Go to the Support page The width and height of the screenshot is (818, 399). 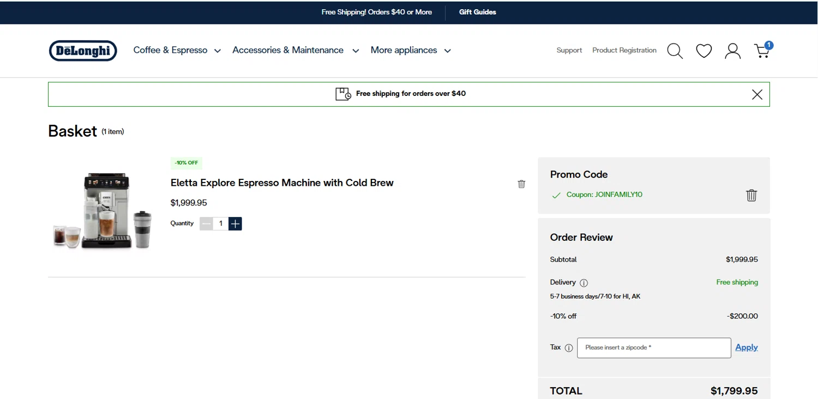[569, 50]
